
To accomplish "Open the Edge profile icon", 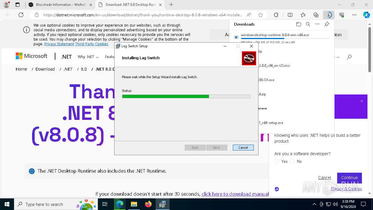I will (6, 5).
